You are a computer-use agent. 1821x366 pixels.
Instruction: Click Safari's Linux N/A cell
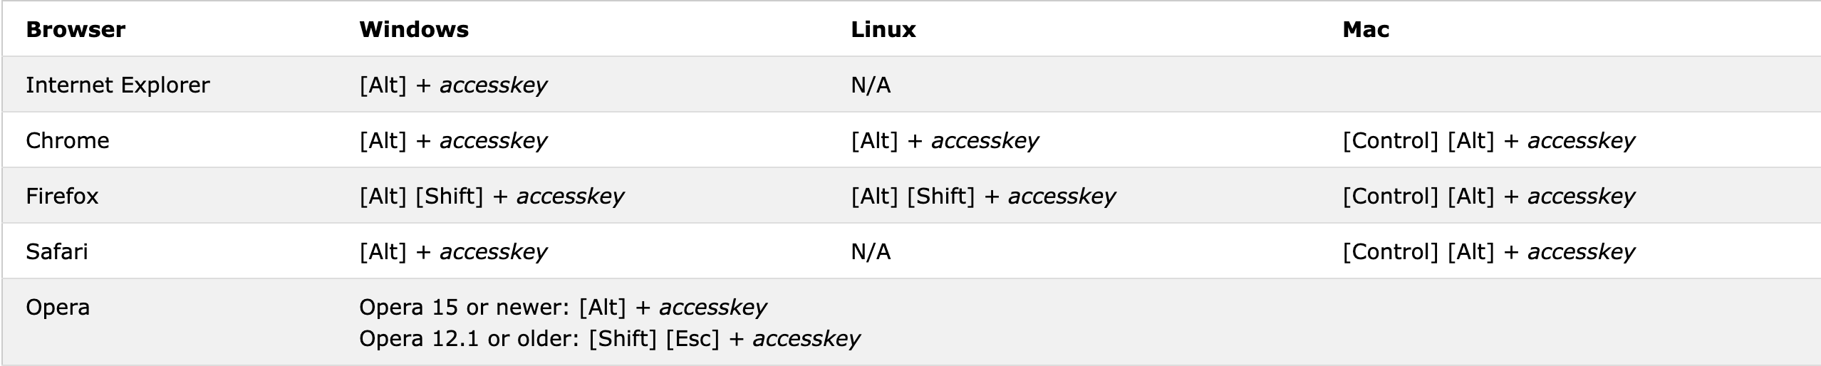tap(871, 251)
